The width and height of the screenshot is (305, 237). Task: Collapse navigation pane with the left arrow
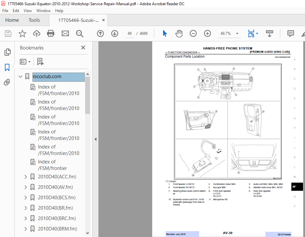(x=95, y=139)
